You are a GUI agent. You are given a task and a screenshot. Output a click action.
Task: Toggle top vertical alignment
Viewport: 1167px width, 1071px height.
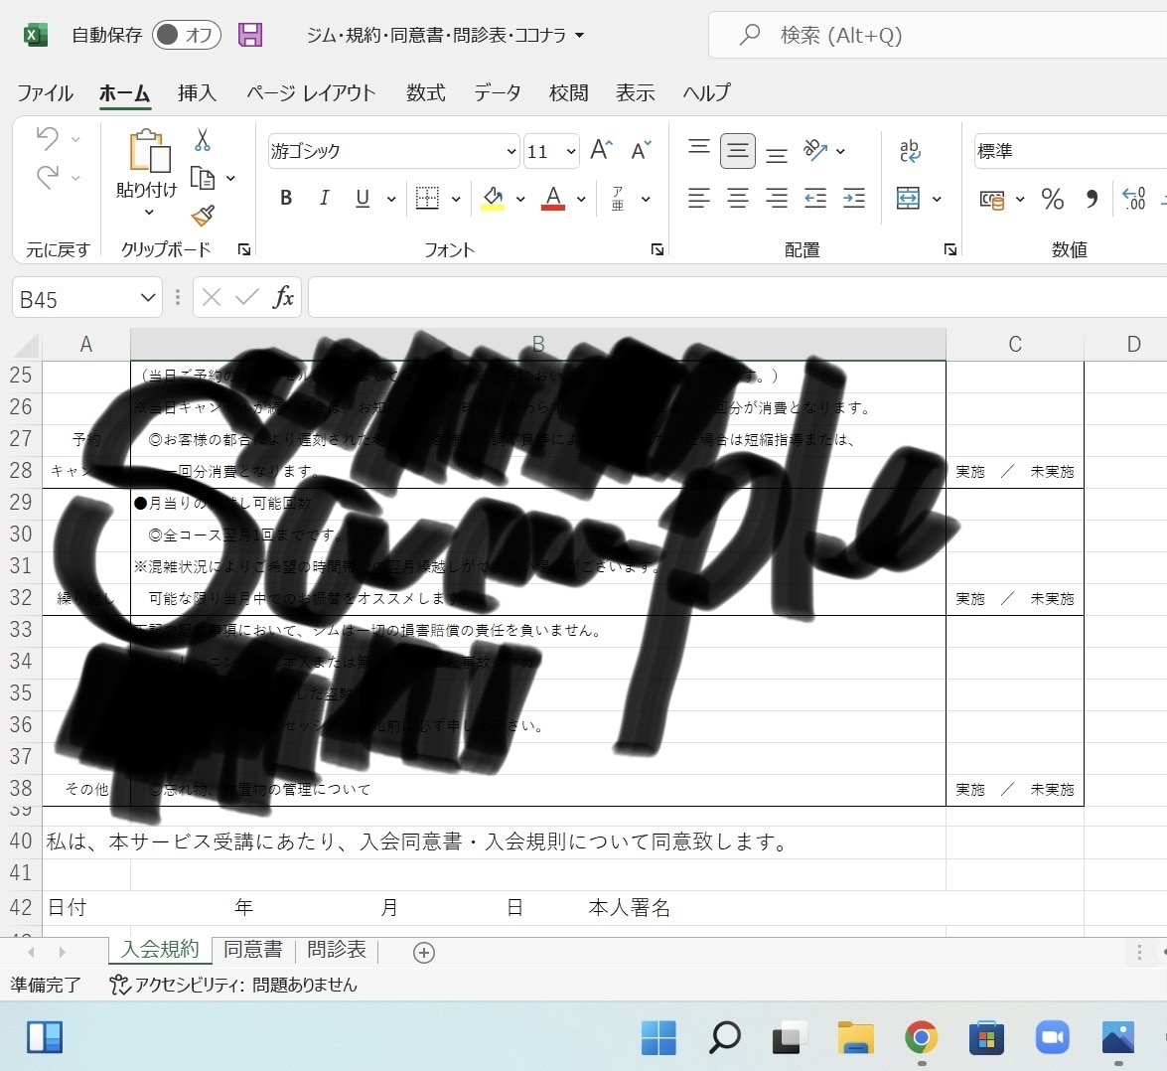(x=699, y=149)
